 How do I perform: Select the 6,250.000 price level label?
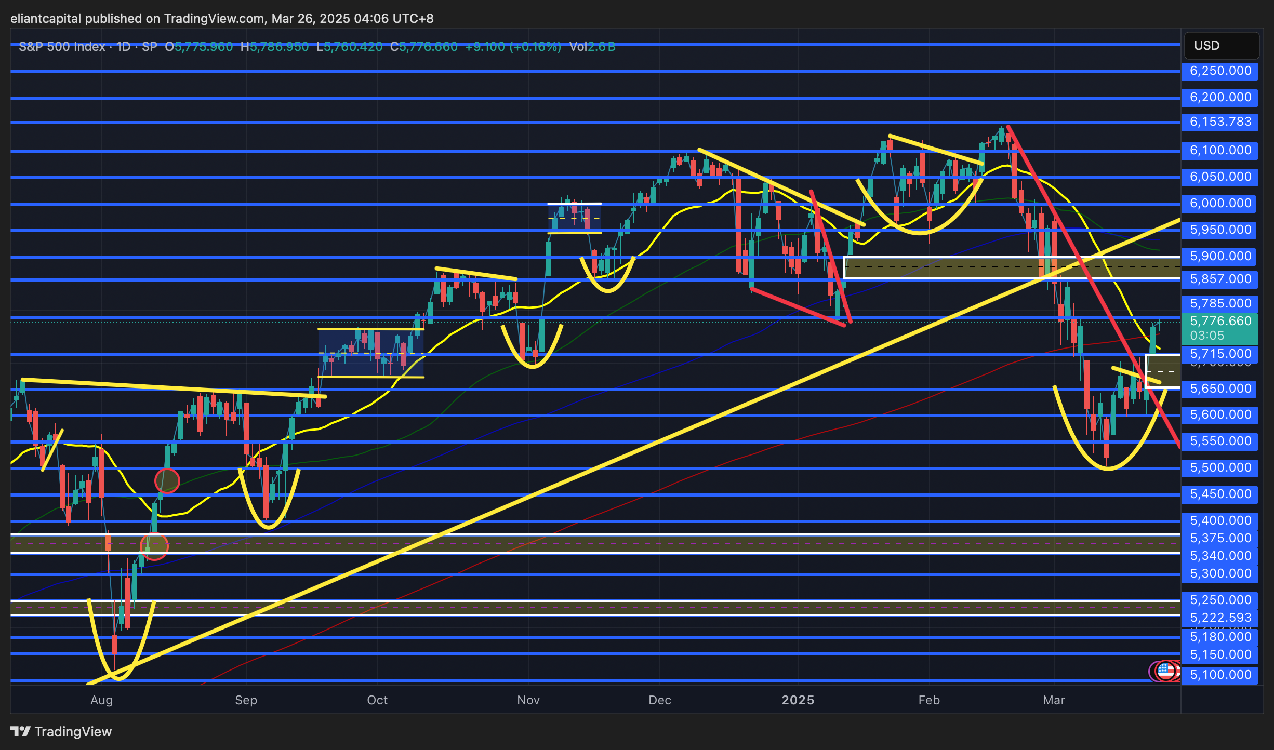coord(1220,71)
